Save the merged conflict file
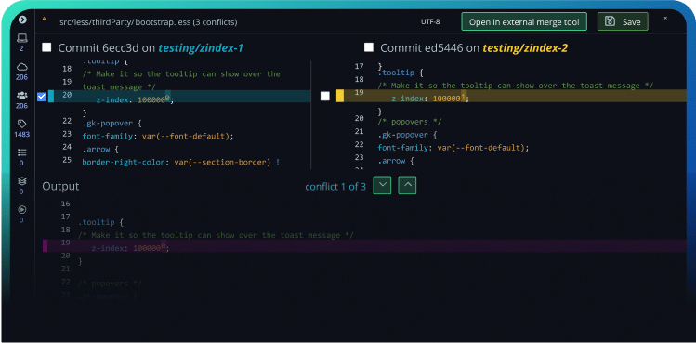The width and height of the screenshot is (696, 343). click(623, 21)
